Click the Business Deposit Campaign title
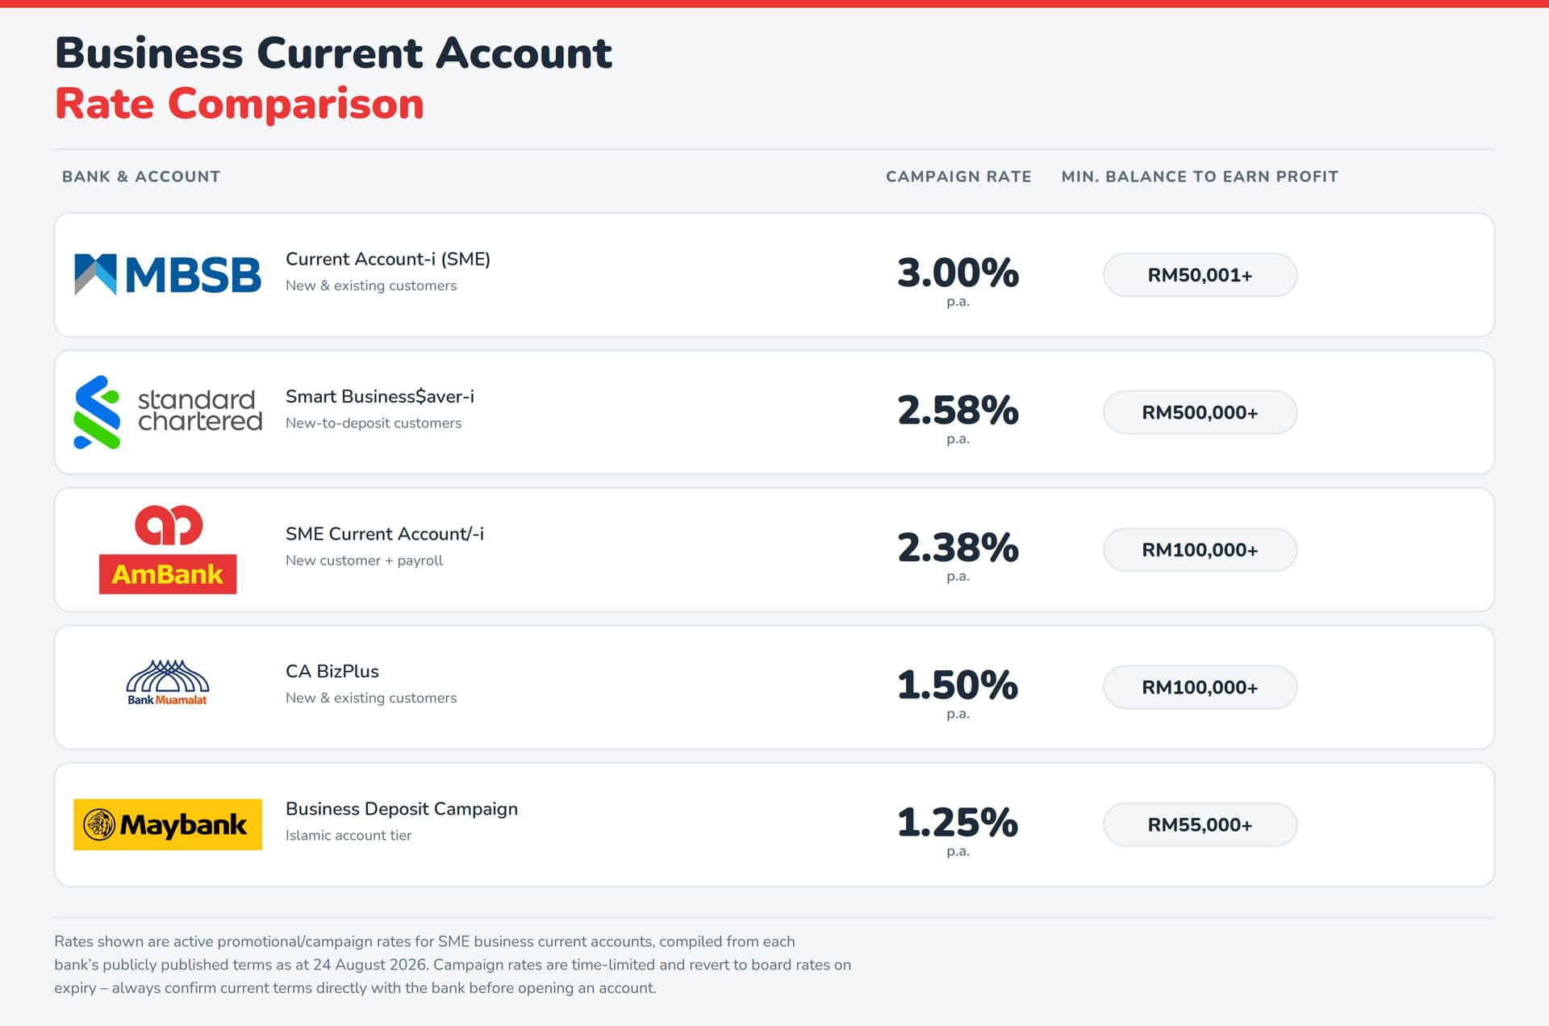1549x1026 pixels. pyautogui.click(x=402, y=809)
